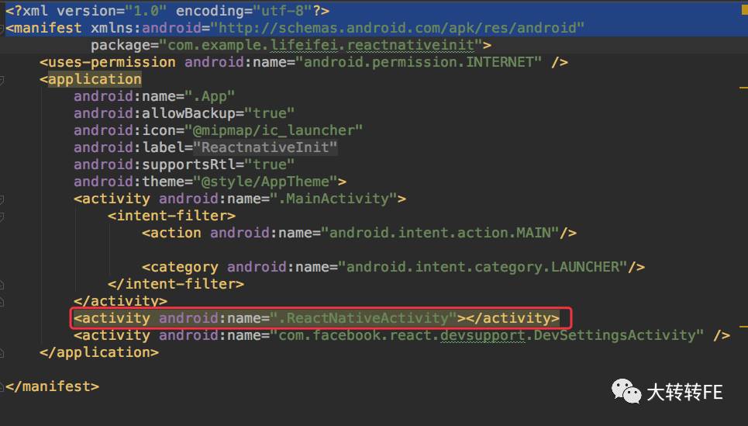Click the encoding "utf-8" value
The width and height of the screenshot is (748, 426).
(x=282, y=11)
